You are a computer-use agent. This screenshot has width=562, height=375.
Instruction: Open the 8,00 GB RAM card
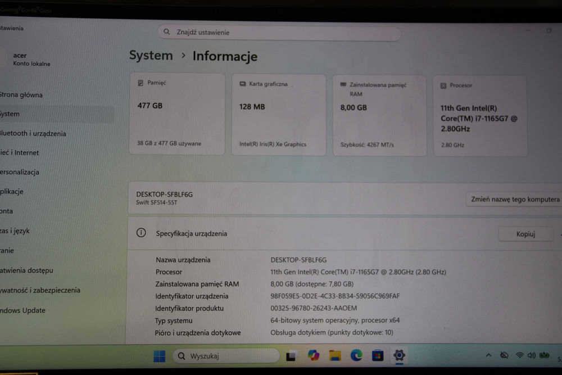pyautogui.click(x=379, y=115)
